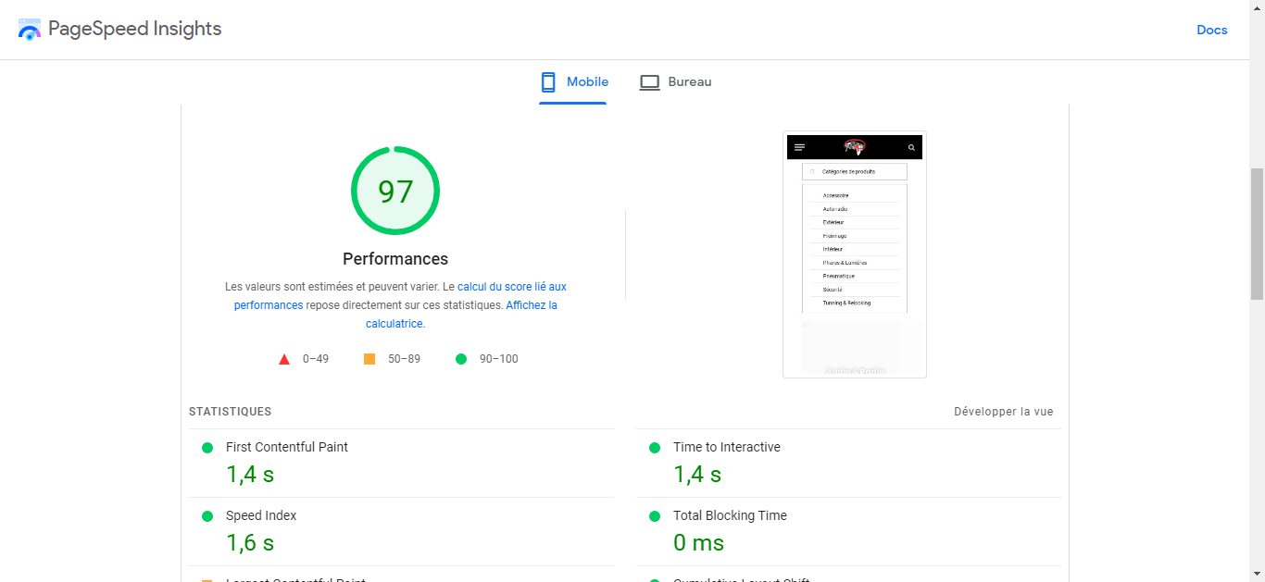Viewport: 1265px width, 582px height.
Task: Select the First Contentful Paint green status dot
Action: click(207, 448)
